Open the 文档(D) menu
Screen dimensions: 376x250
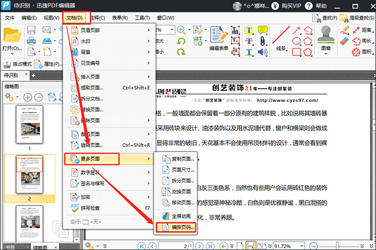[76, 18]
